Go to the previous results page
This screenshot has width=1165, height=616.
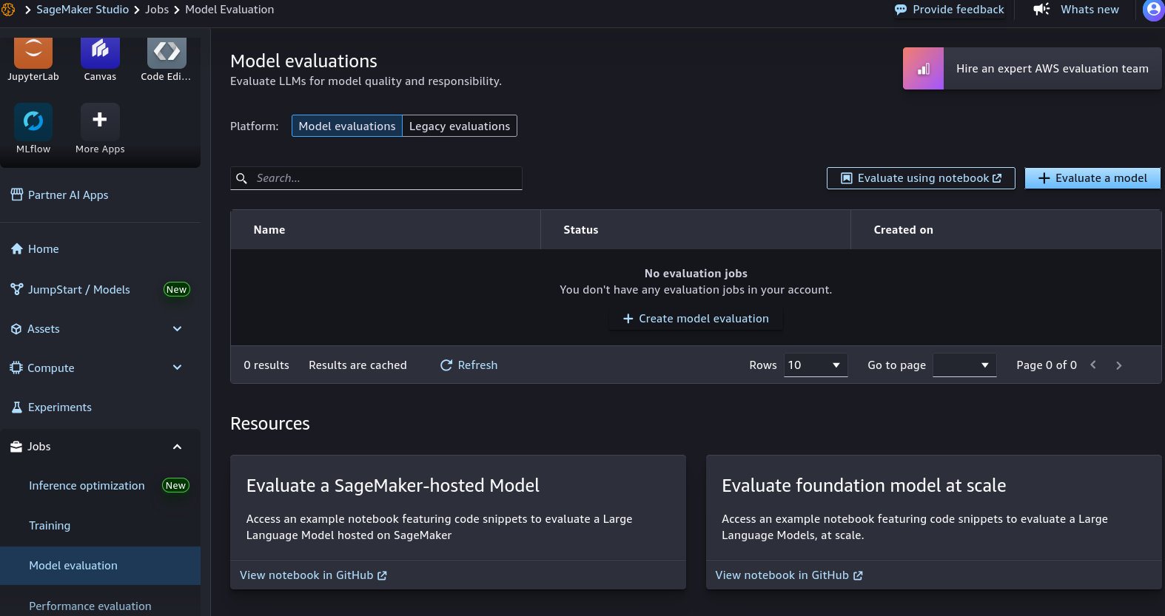tap(1093, 365)
